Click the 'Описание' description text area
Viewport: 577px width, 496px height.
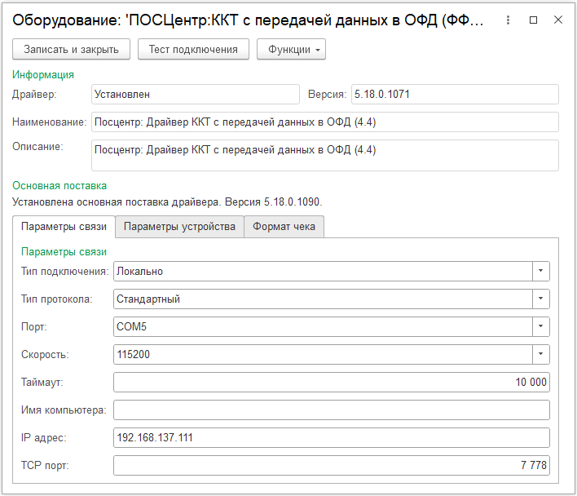click(325, 155)
